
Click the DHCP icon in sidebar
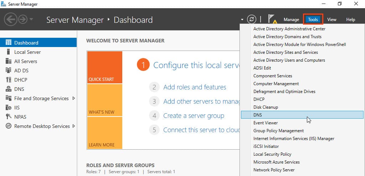(x=9, y=80)
